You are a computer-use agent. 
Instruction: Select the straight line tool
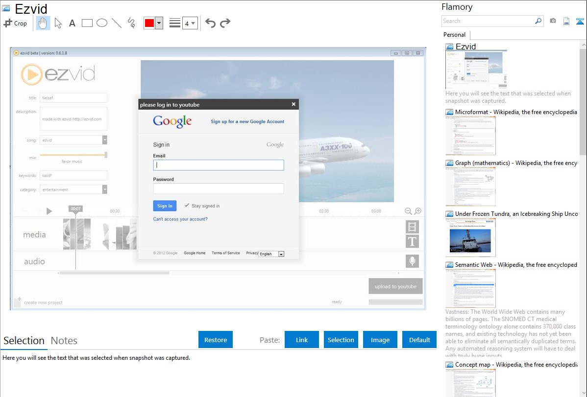[x=117, y=23]
